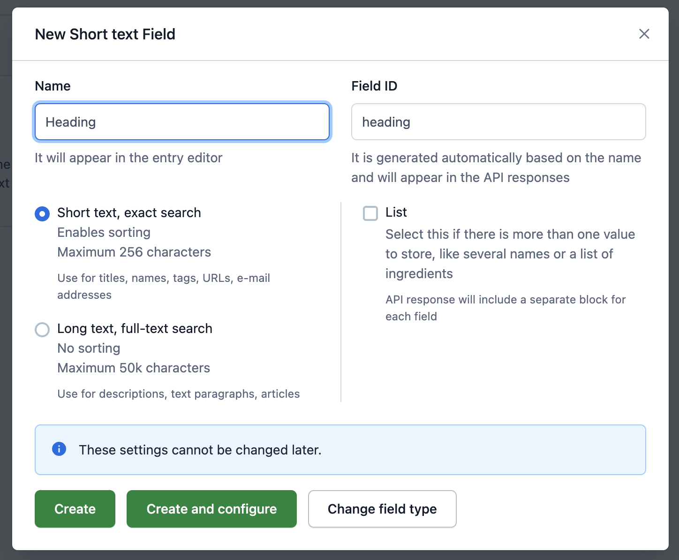Click the blue info icon in the notice
The width and height of the screenshot is (679, 560).
tap(59, 449)
